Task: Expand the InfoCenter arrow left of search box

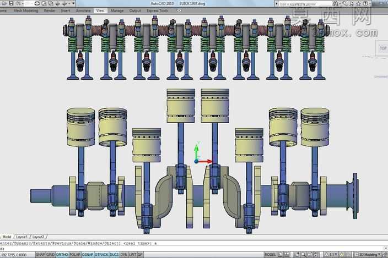Action: 277,3
